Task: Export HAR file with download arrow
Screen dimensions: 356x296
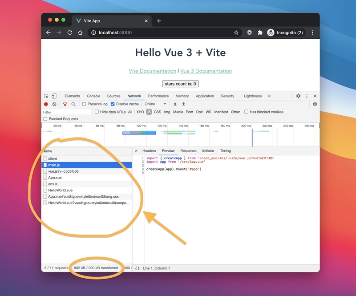Action: (x=183, y=104)
